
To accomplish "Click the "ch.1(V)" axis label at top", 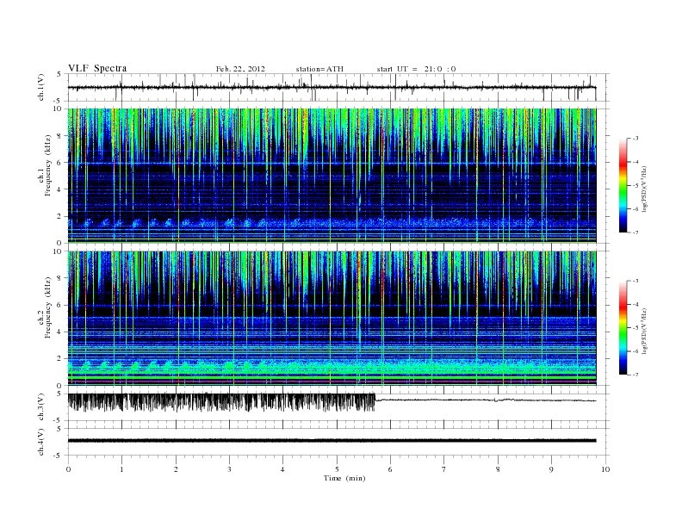I will click(x=40, y=87).
